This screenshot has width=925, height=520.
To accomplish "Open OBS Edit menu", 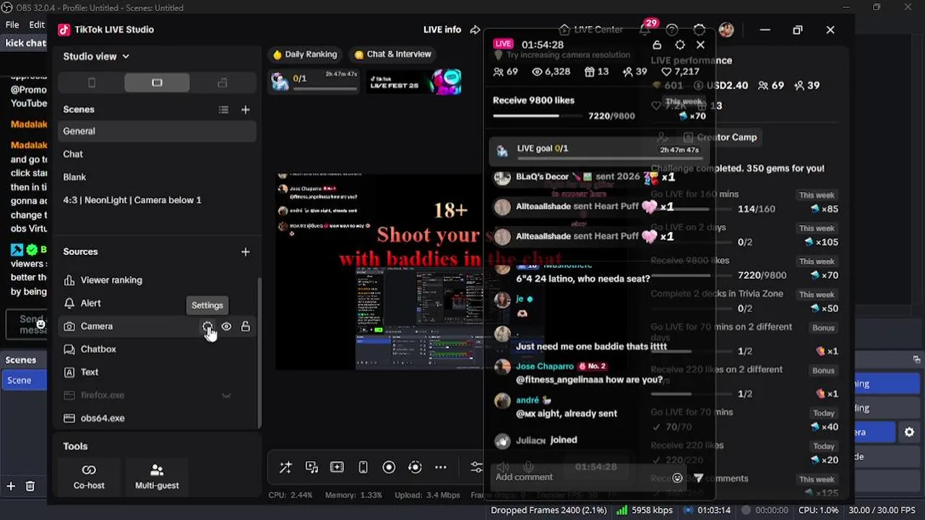I will (x=37, y=25).
